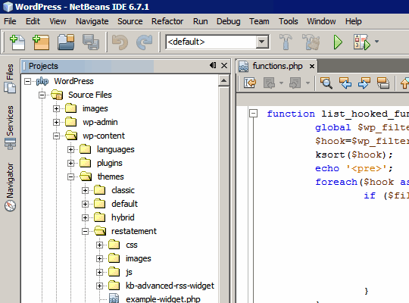
Task: Close the functions.php editor tab
Action: (312, 67)
